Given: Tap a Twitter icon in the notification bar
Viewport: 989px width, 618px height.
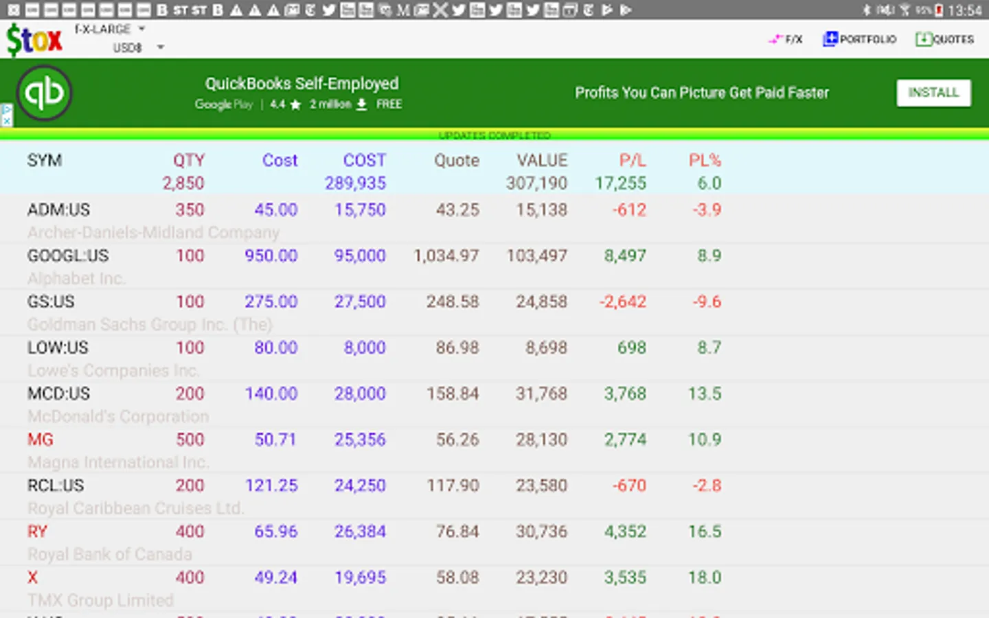Looking at the screenshot, I should 328,10.
